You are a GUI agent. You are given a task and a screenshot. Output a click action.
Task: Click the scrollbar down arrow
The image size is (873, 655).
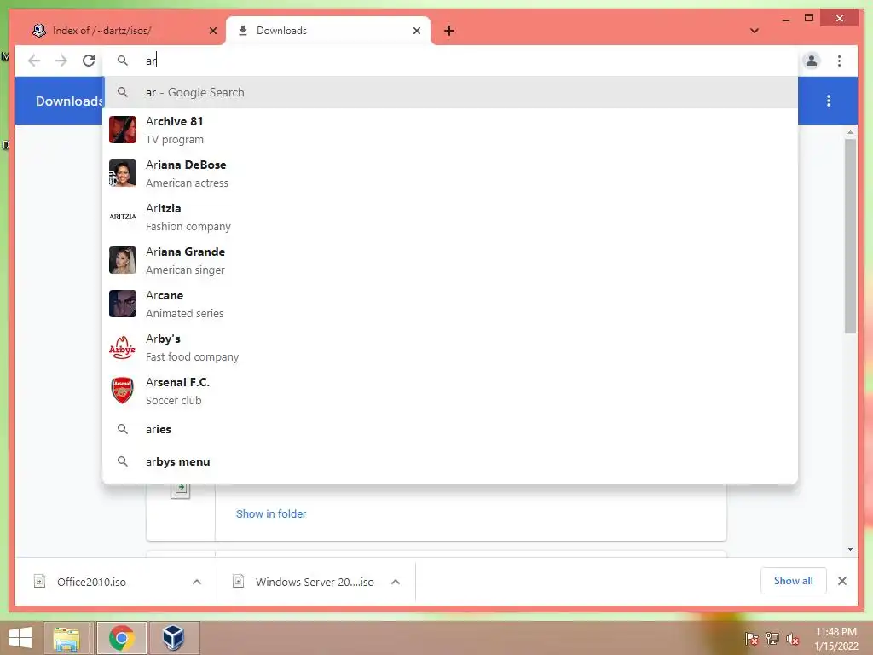point(850,549)
